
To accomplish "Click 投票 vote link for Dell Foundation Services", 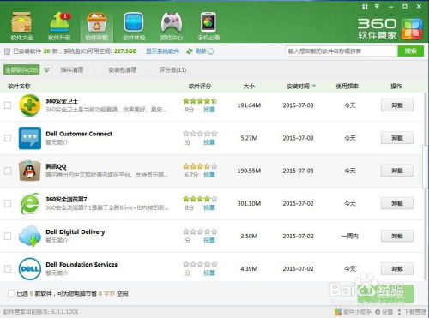I will [x=209, y=273].
